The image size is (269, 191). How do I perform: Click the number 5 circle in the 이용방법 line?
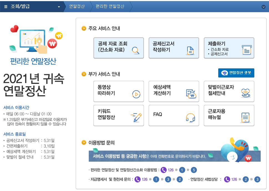[x=194, y=170]
